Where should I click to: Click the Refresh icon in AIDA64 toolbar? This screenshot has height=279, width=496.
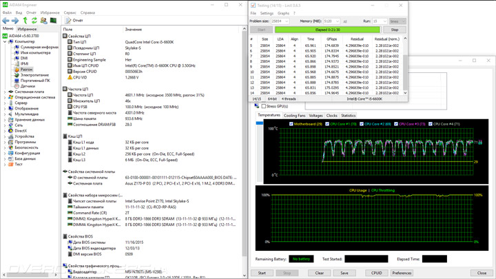(34, 21)
